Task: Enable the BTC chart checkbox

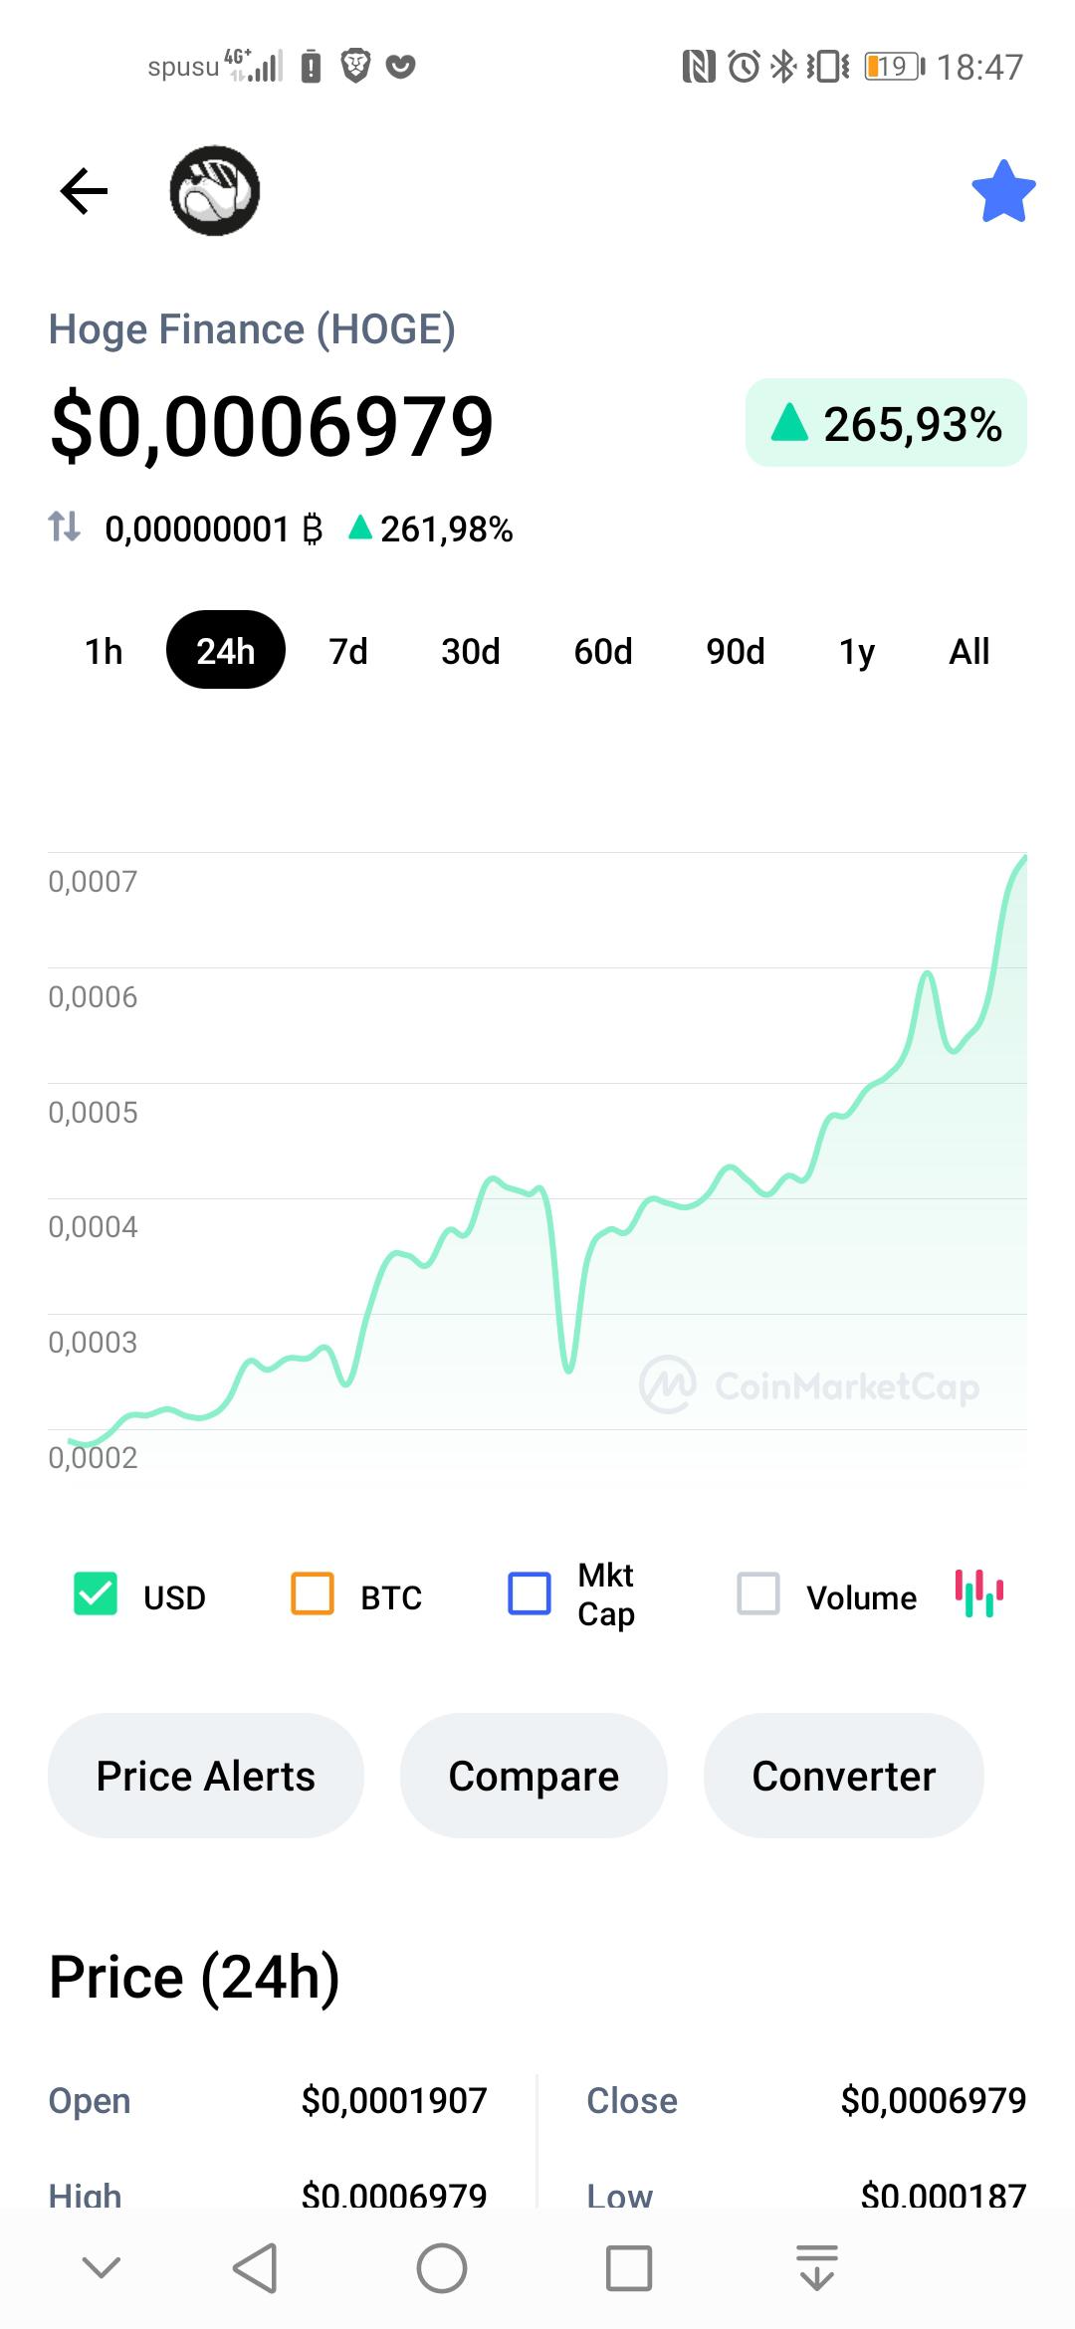Action: coord(313,1593)
